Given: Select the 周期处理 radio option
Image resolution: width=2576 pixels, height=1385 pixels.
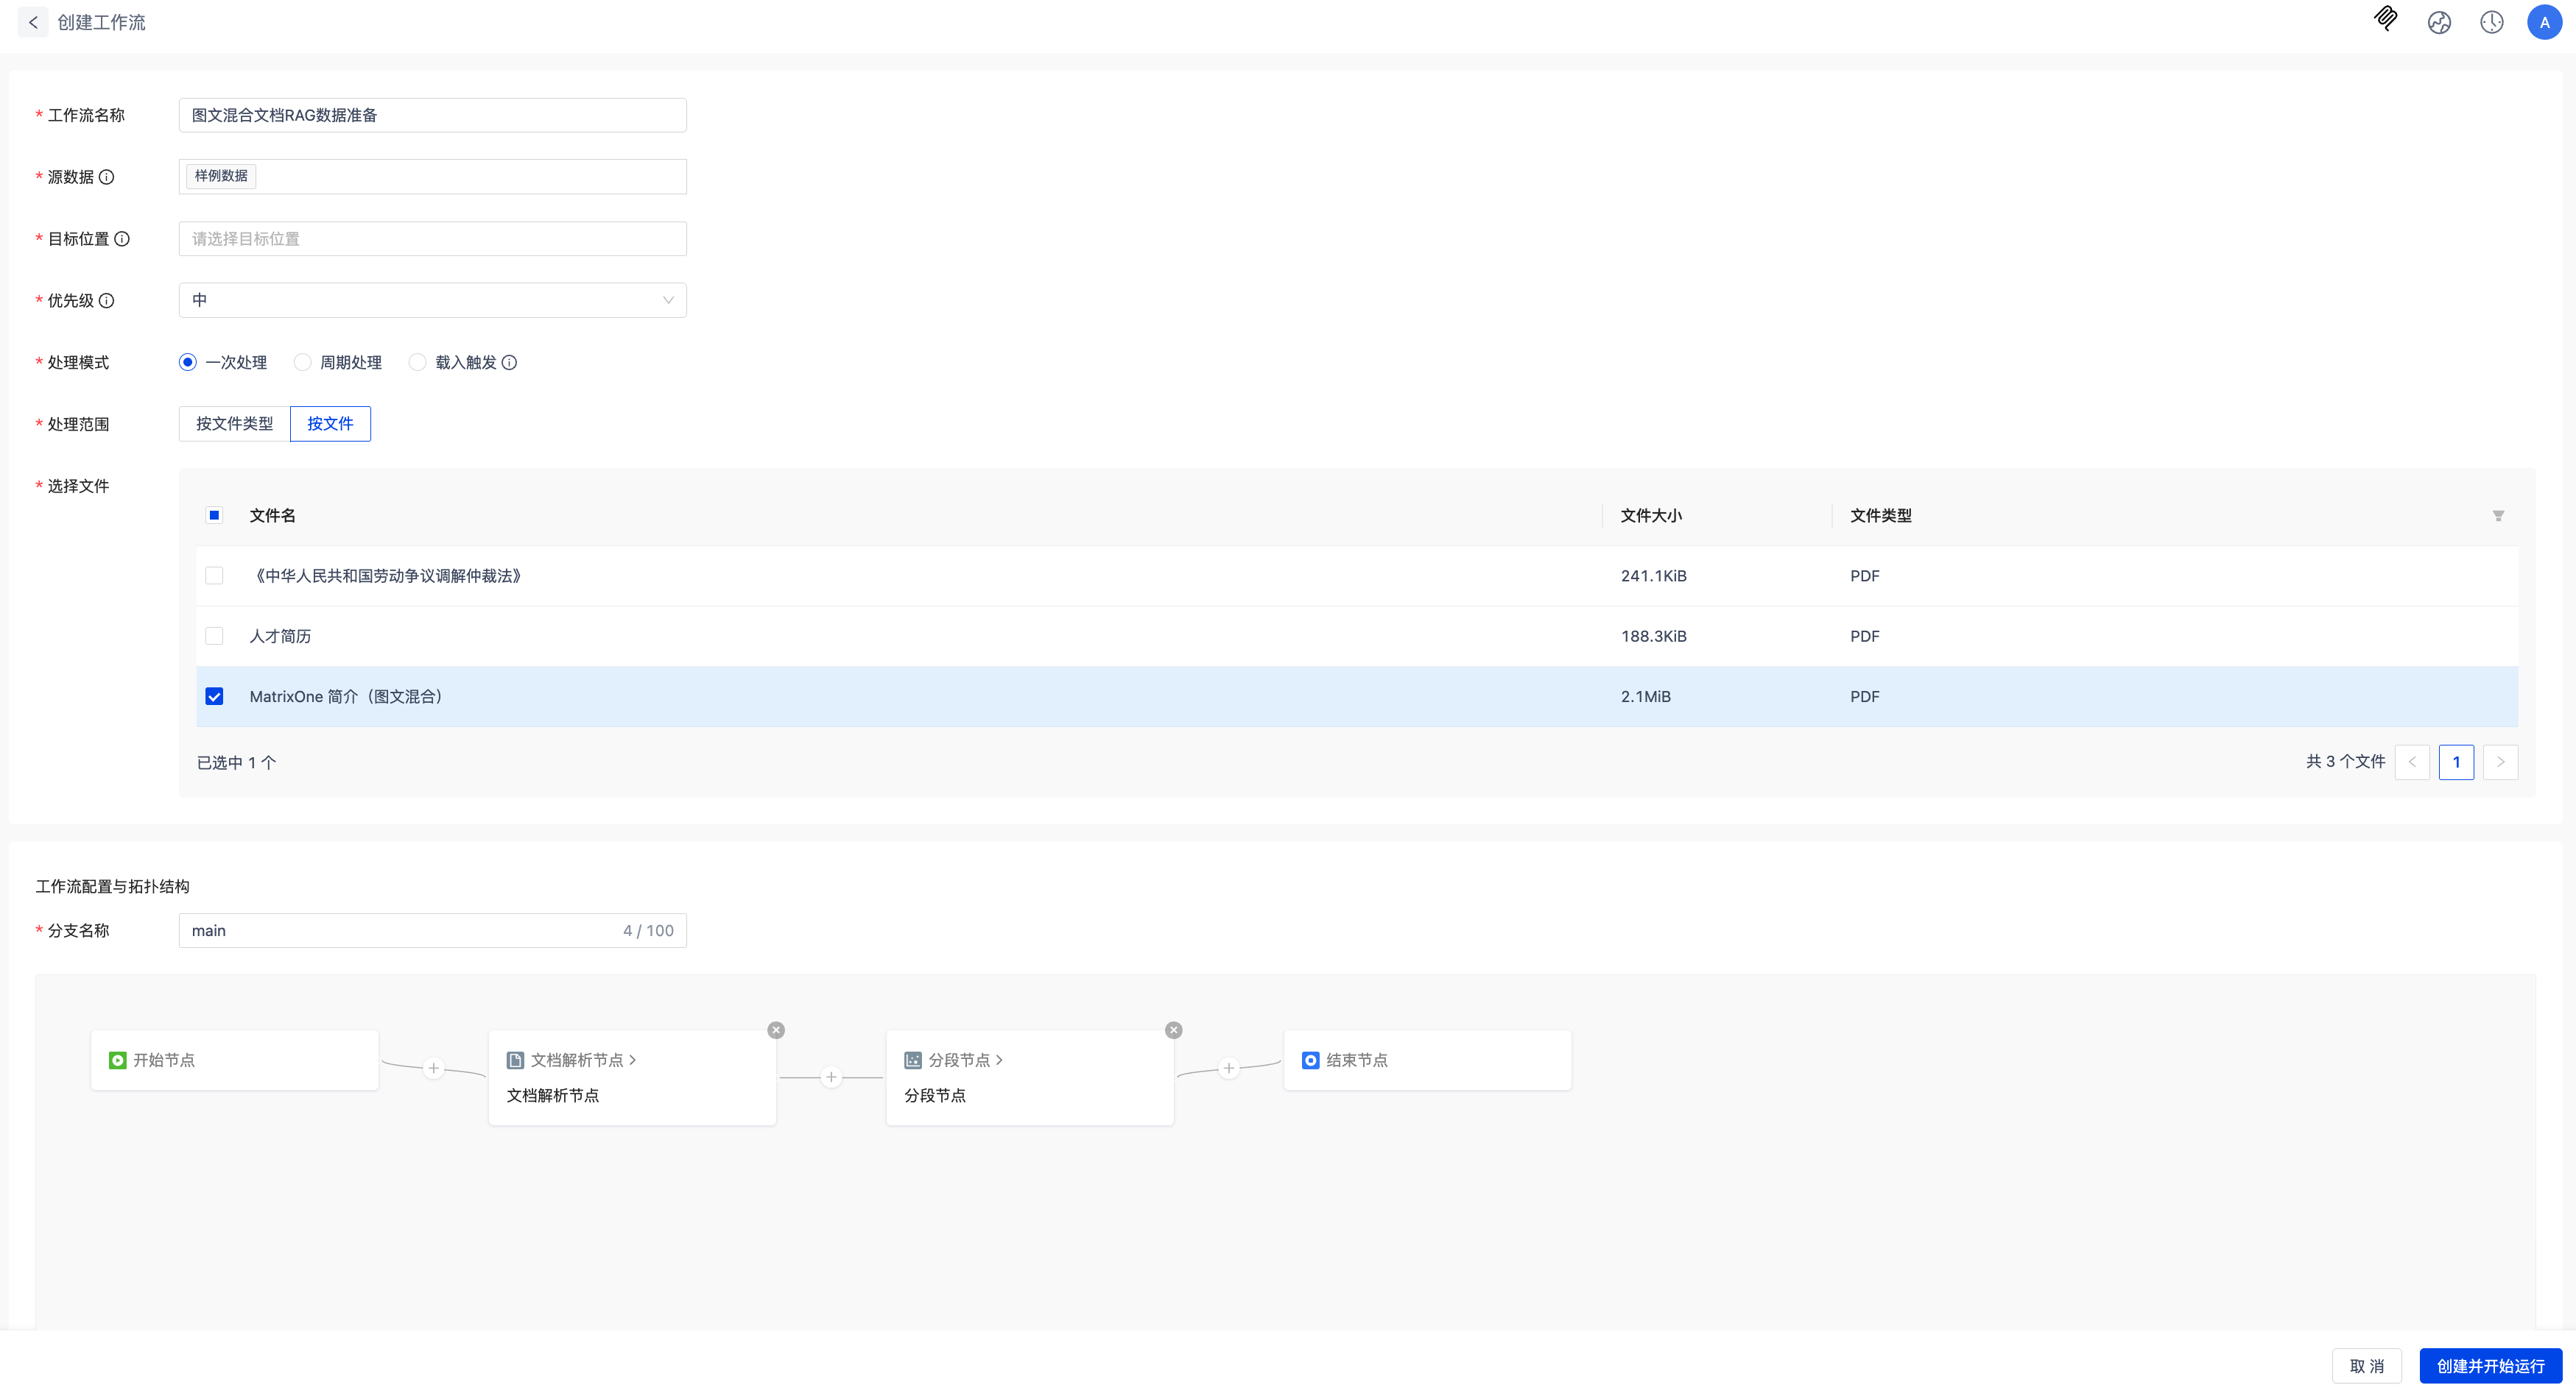Looking at the screenshot, I should pos(303,362).
